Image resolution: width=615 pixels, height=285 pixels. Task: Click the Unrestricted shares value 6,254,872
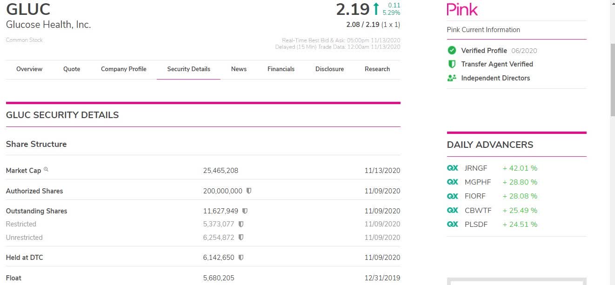click(x=219, y=238)
